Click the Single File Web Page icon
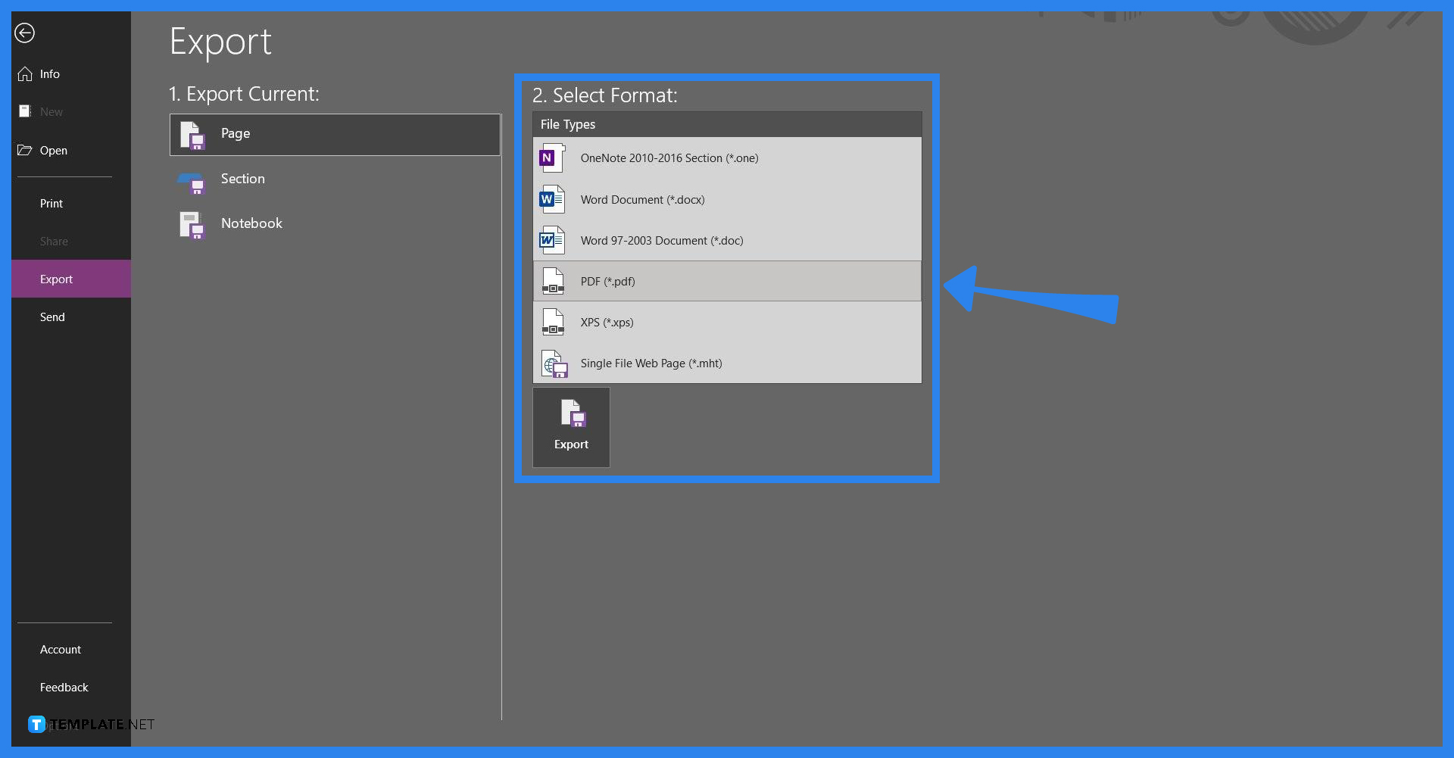This screenshot has width=1454, height=758. pyautogui.click(x=555, y=363)
